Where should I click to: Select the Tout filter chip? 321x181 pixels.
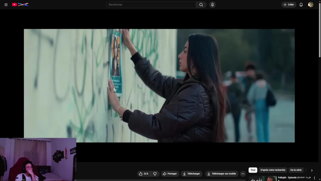click(253, 170)
